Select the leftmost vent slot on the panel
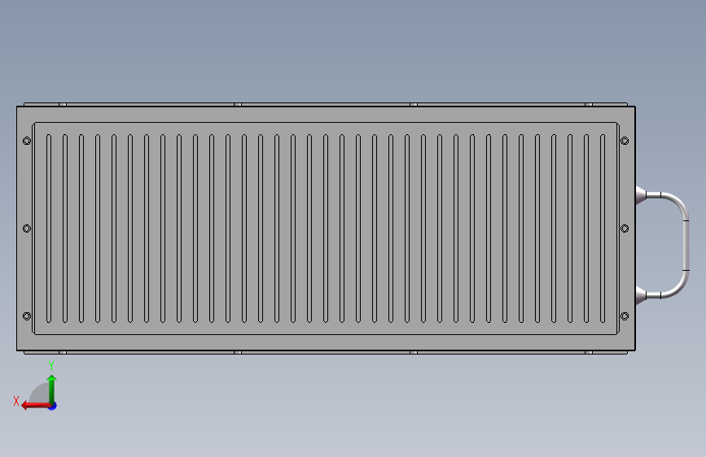Screen dimensions: 706x457 [49, 228]
